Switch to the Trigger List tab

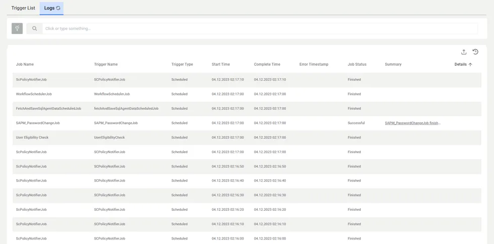tap(23, 8)
